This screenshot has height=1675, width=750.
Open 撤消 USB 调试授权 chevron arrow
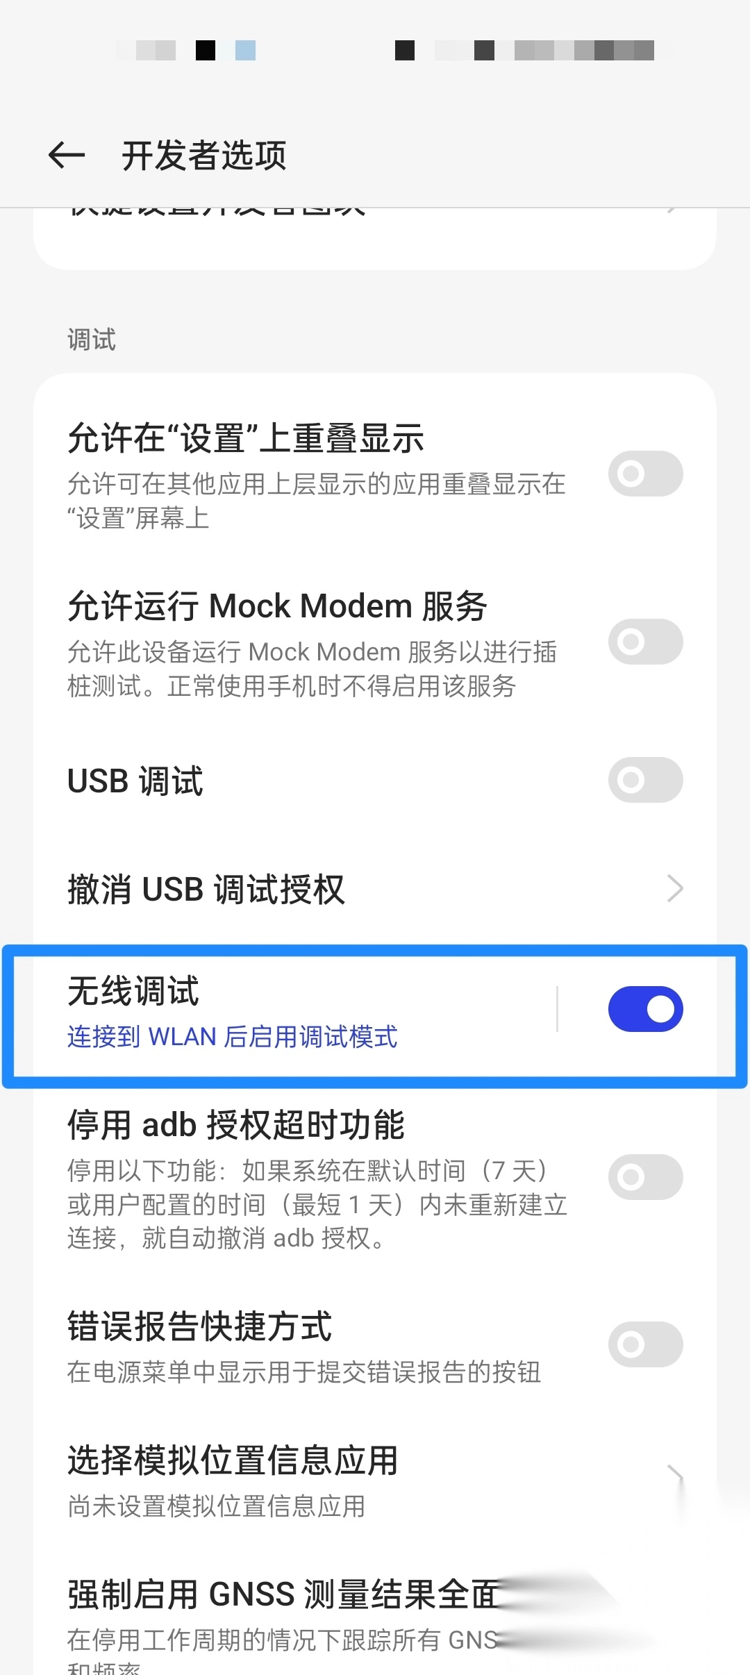(x=675, y=888)
